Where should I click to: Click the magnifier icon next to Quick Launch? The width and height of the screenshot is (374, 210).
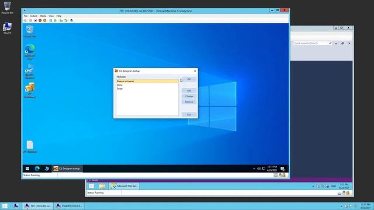pyautogui.click(x=330, y=43)
